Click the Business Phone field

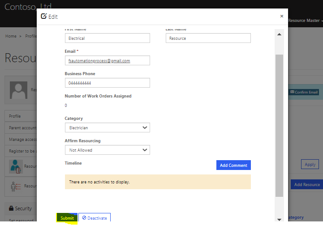[x=108, y=83]
